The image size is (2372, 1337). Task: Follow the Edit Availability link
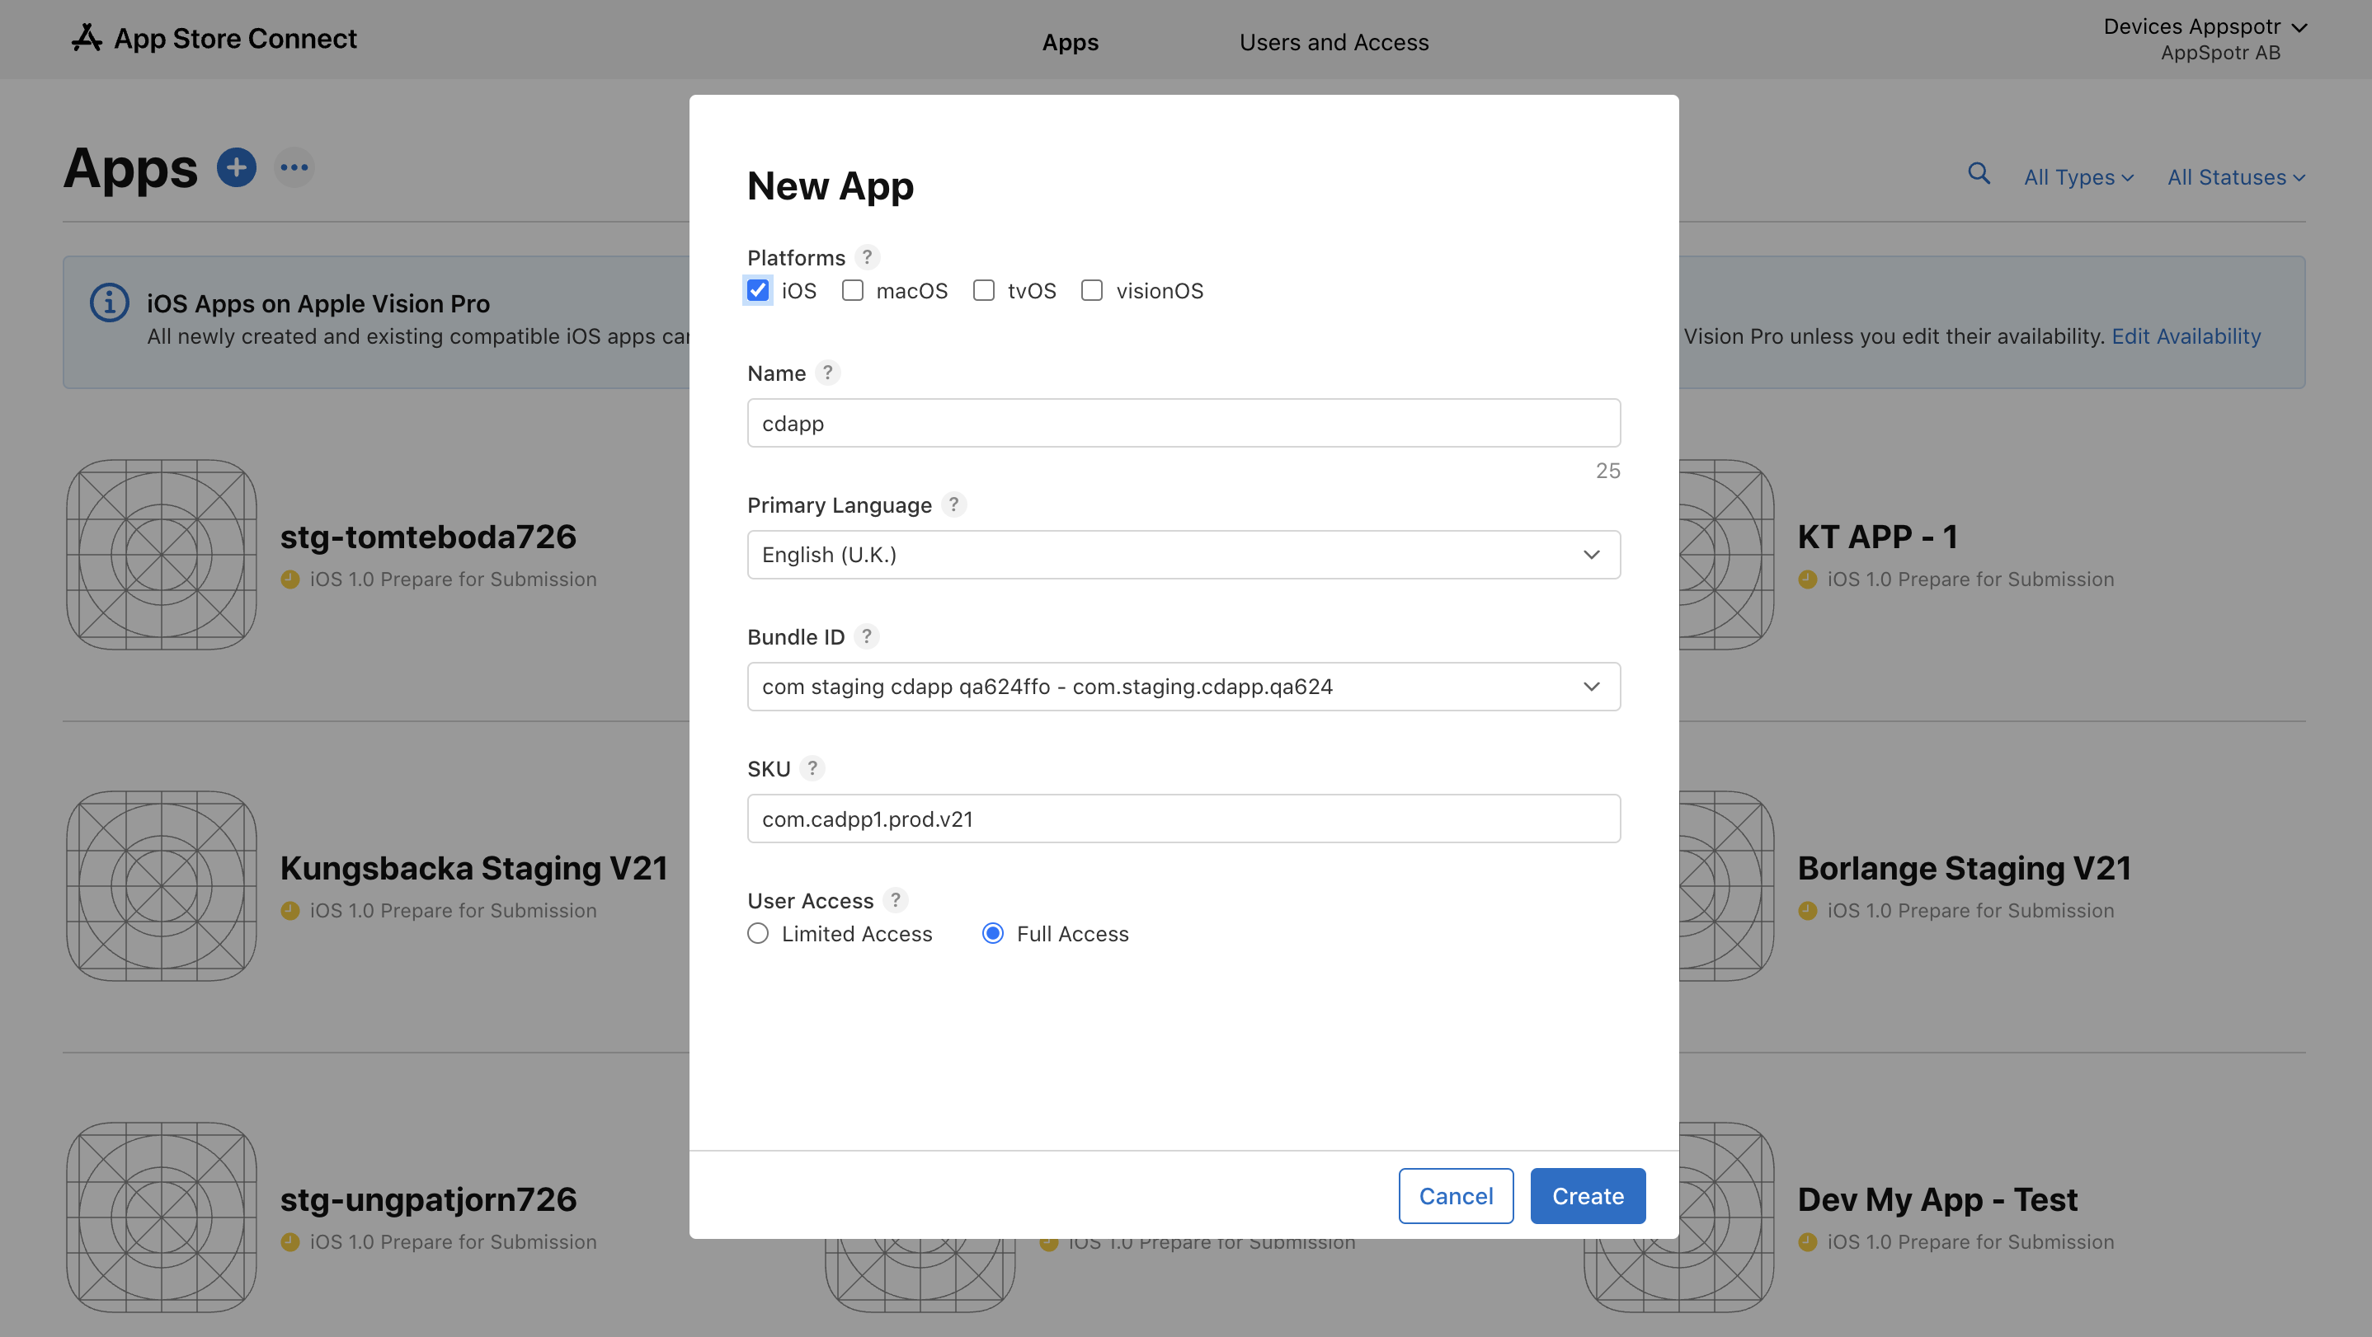click(2186, 337)
